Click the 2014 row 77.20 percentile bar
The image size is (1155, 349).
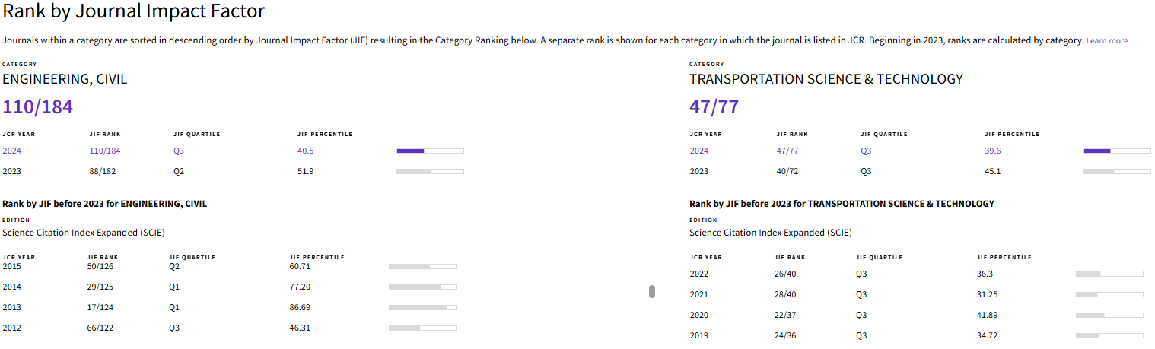click(x=422, y=287)
